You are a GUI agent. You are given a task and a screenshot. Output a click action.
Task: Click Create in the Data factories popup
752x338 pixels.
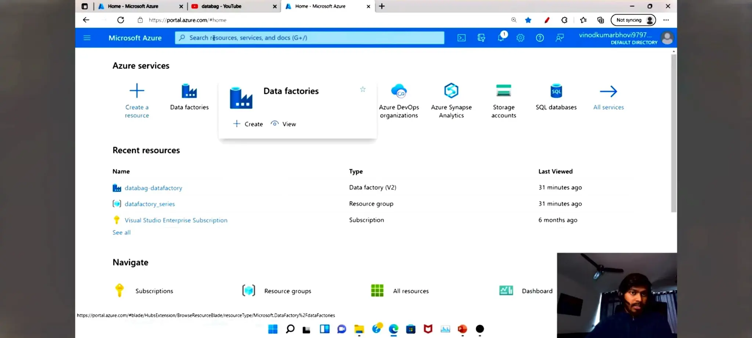248,124
